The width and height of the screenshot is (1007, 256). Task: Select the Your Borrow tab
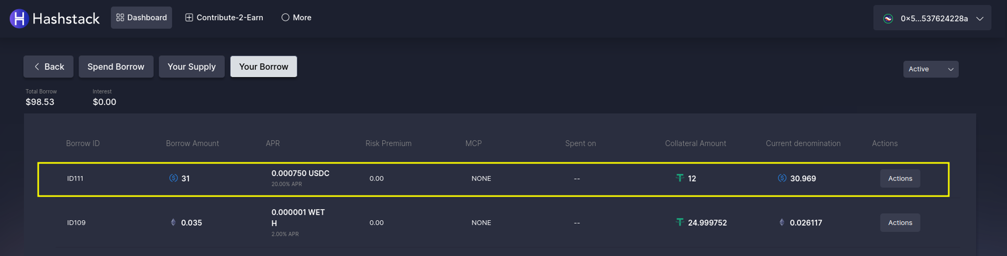[263, 67]
